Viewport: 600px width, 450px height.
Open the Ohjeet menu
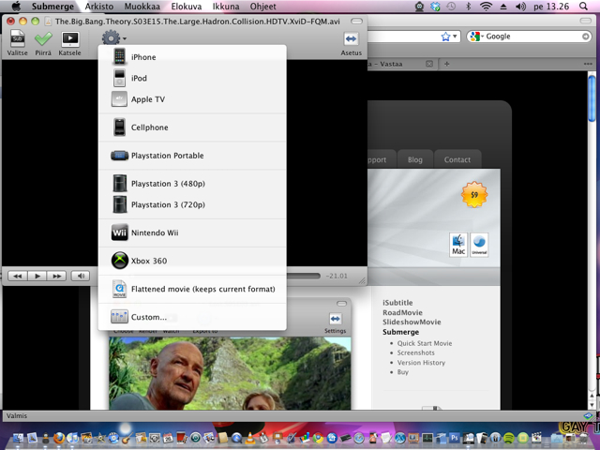click(x=262, y=7)
